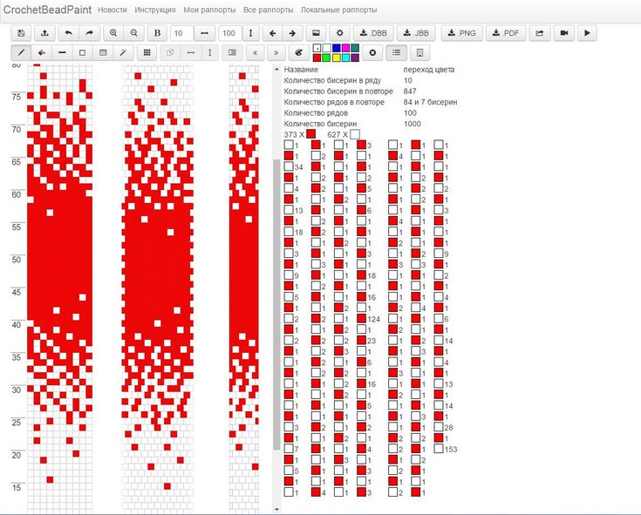Pick the blue color swatch
Image resolution: width=641 pixels, height=515 pixels.
(336, 47)
